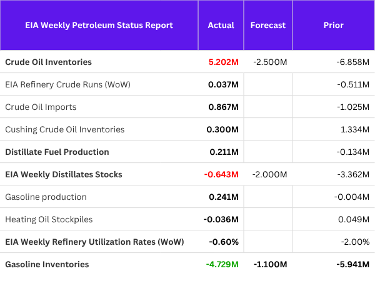
Task: Select the 0.300M actual value
Action: click(222, 129)
